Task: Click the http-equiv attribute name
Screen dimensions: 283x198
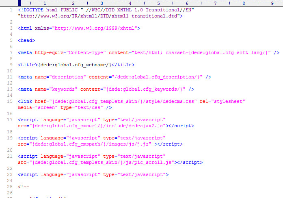Action: pos(49,52)
